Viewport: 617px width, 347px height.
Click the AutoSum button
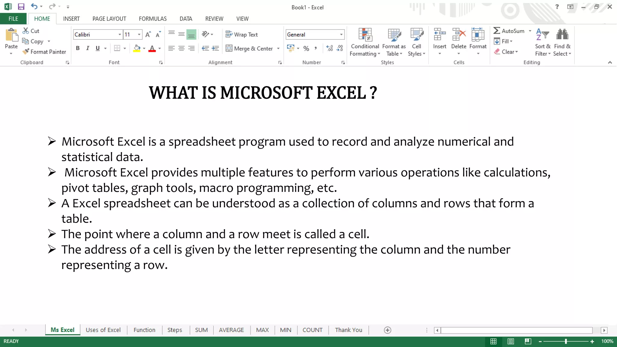(509, 31)
